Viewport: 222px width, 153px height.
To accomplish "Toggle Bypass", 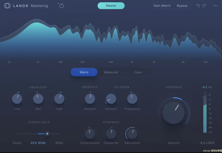I will [182, 6].
